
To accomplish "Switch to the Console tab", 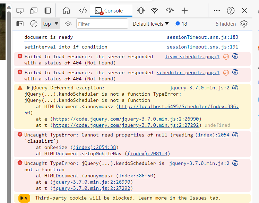I will click(111, 11).
